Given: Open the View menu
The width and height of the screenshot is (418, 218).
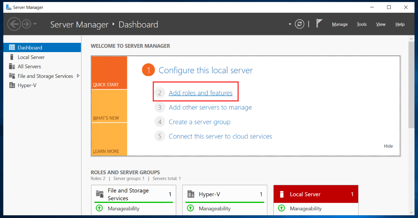Looking at the screenshot, I should 381,24.
